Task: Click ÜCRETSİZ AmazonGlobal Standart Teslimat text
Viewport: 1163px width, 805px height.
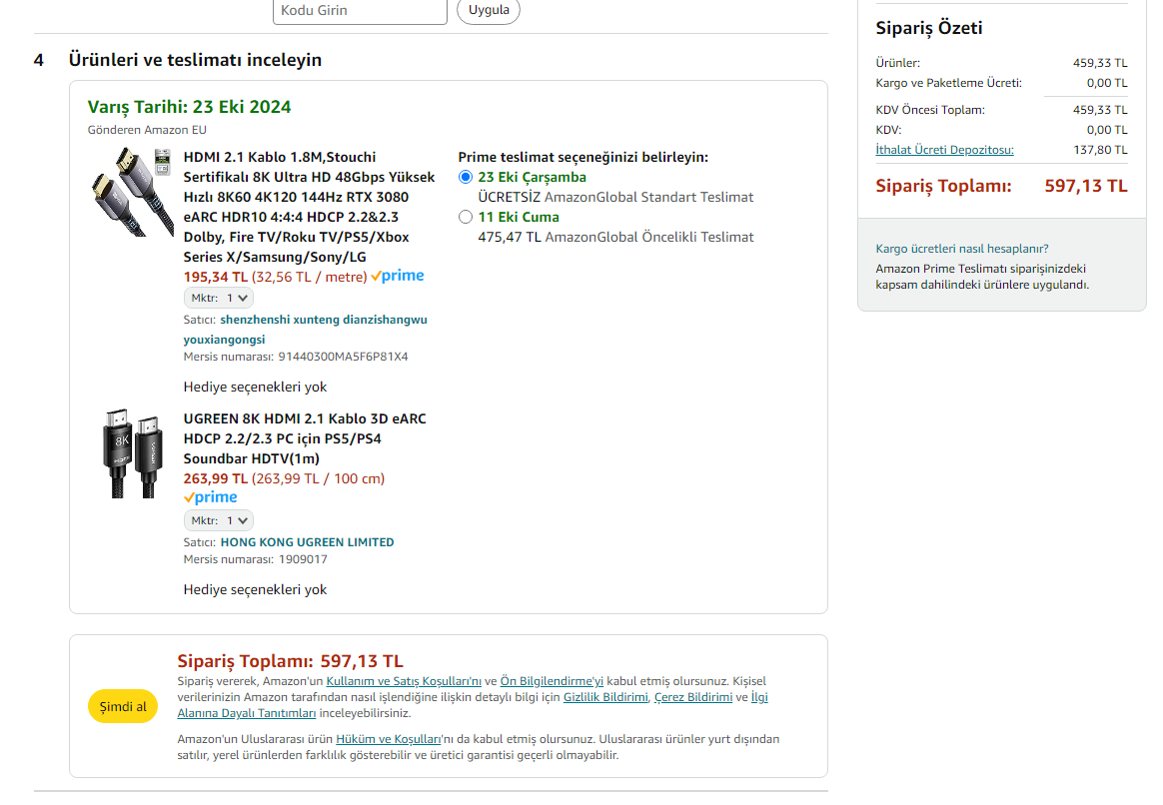Action: tap(615, 197)
